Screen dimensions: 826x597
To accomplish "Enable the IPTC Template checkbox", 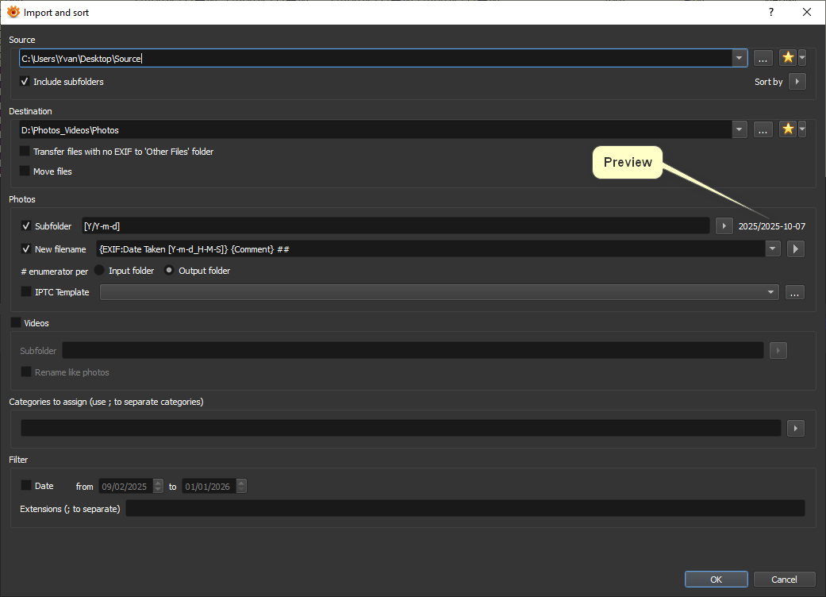I will point(26,292).
